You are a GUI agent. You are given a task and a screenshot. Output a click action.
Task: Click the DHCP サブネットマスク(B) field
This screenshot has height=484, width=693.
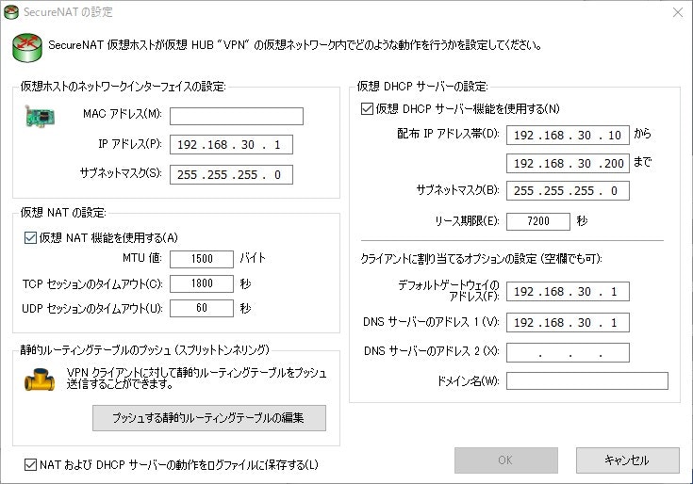pyautogui.click(x=568, y=190)
